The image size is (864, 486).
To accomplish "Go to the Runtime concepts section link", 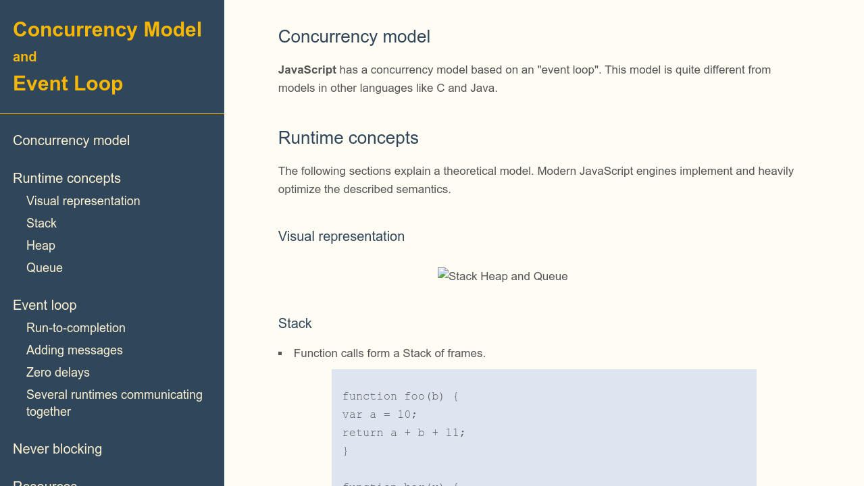I will 67,178.
